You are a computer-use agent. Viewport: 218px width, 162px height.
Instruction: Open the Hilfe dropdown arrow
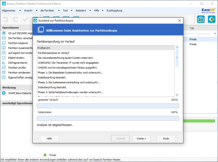(x=102, y=11)
